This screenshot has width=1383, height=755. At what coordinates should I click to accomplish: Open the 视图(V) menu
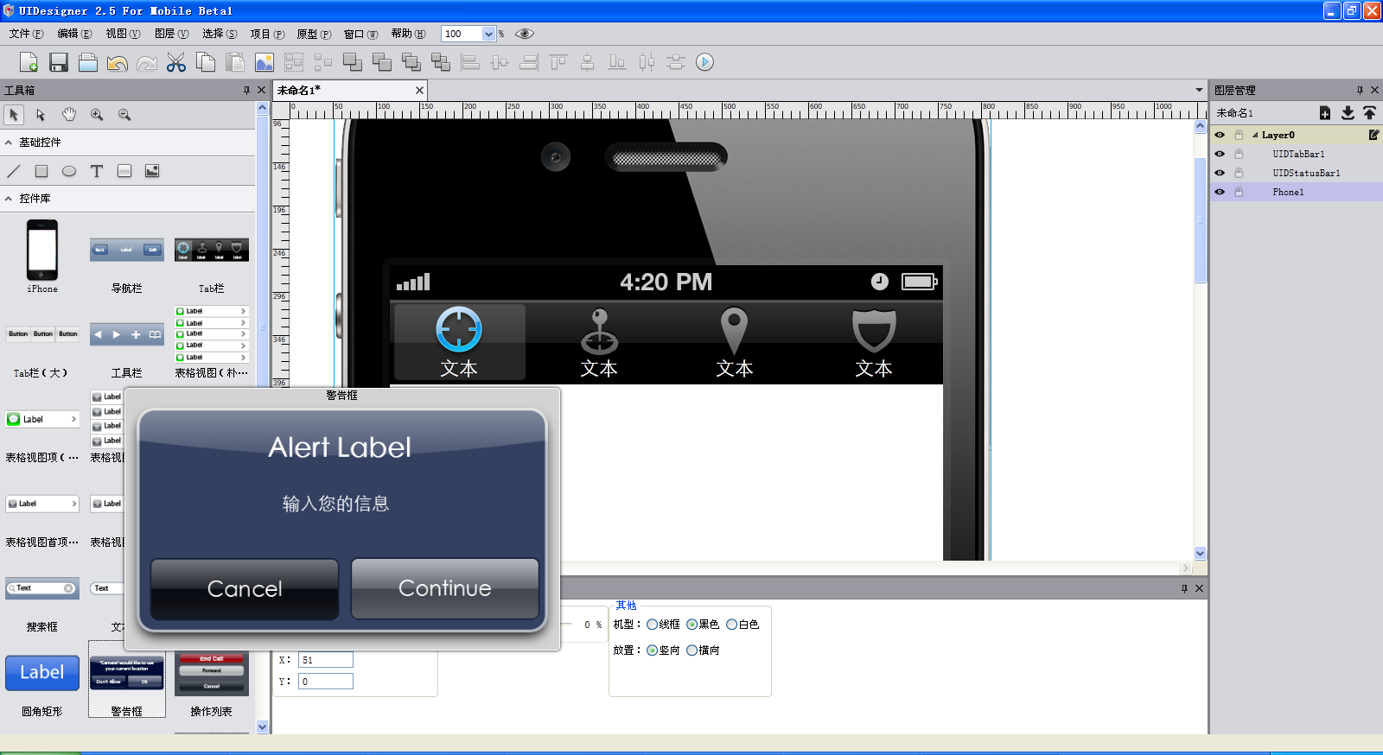tap(123, 34)
